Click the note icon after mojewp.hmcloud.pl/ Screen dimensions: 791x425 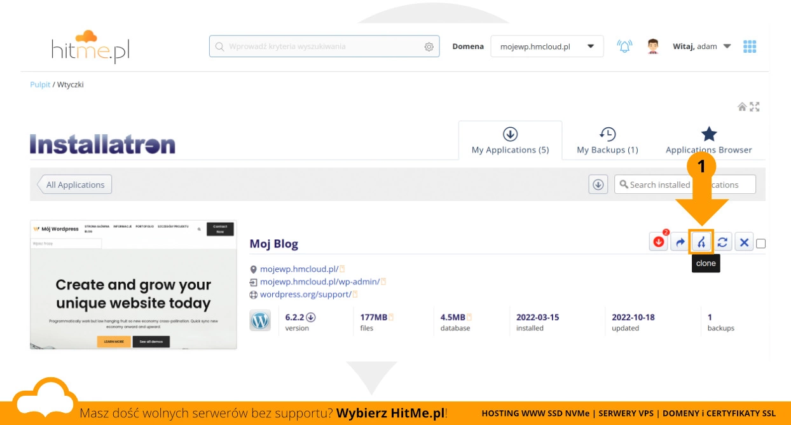point(342,269)
